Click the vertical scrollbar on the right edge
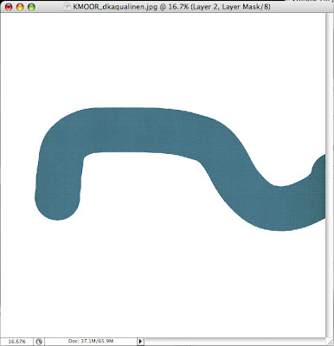 point(330,175)
